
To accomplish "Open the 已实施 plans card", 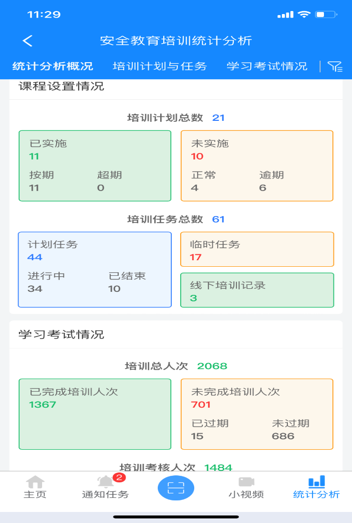I will [x=95, y=165].
